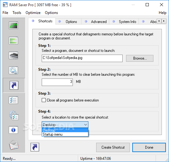This screenshot has height=162, width=169.
Task: Open the gears settings sidebar icon
Action: 13,70
